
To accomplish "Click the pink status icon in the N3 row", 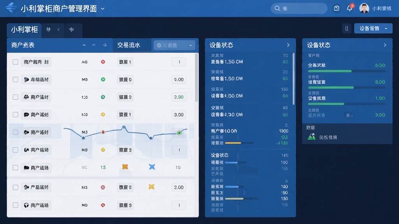I will (x=103, y=187).
